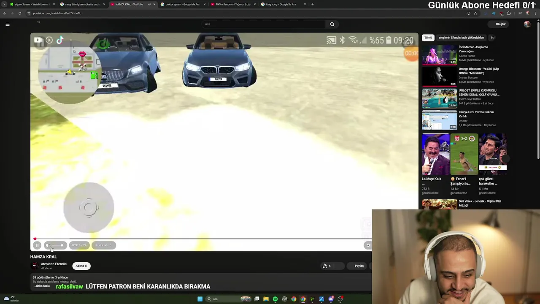Screen dimensions: 540x304
Task: Subscribe with the Abone ol button
Action: [x=81, y=266]
